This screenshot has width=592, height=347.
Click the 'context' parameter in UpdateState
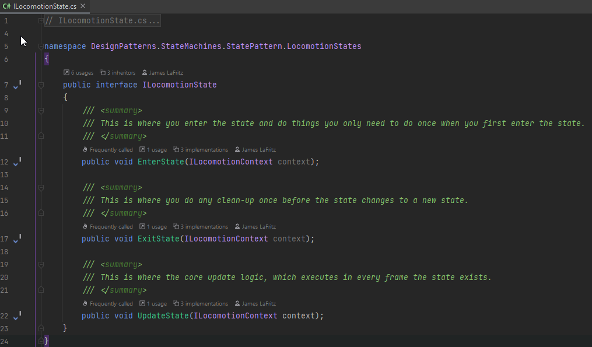click(x=298, y=316)
